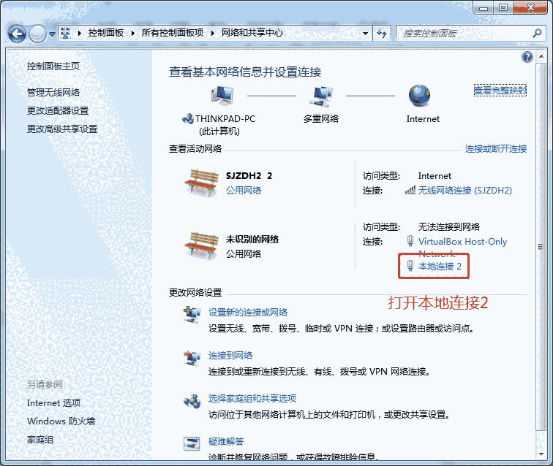The width and height of the screenshot is (553, 466).
Task: Open 更改适配器设置 in the left sidebar
Action: click(x=58, y=110)
